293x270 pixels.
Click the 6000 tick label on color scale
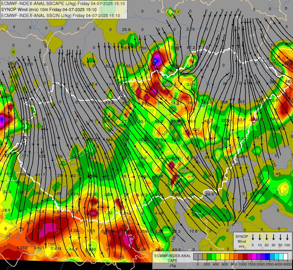[288, 264]
